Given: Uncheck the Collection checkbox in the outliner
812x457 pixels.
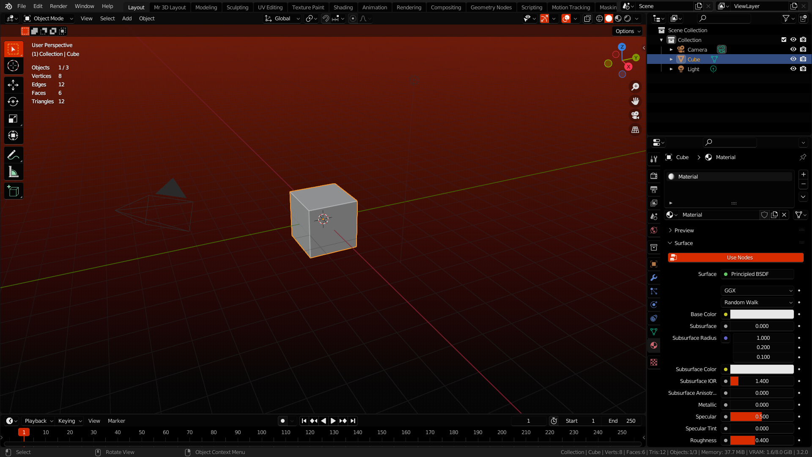Looking at the screenshot, I should pos(783,39).
